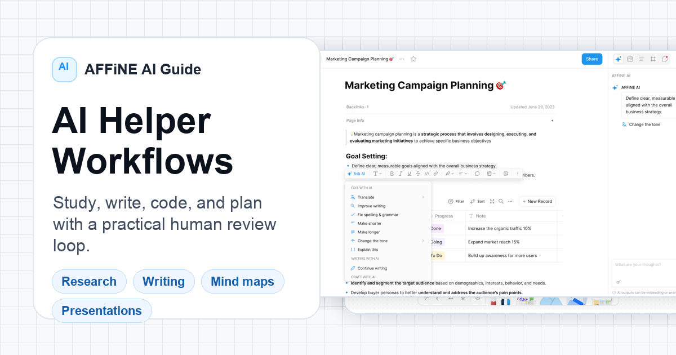This screenshot has width=676, height=355.
Task: Toggle underline formatting
Action: point(409,174)
